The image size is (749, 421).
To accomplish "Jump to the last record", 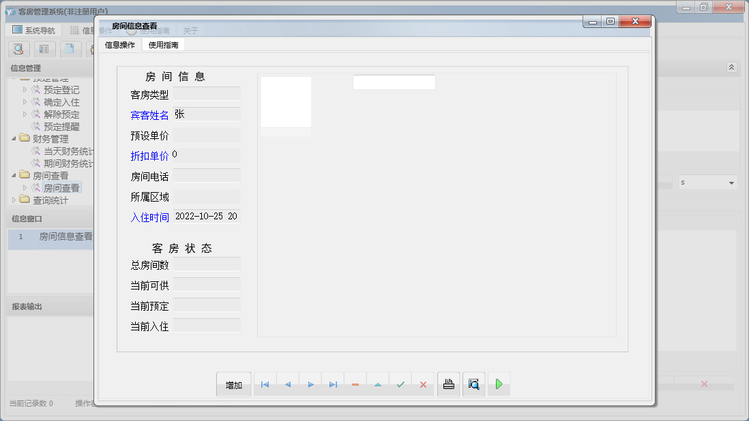I will pyautogui.click(x=333, y=384).
